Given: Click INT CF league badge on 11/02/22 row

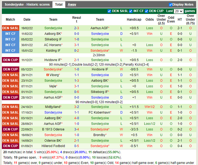Looking at the screenshot, I should [10, 34].
